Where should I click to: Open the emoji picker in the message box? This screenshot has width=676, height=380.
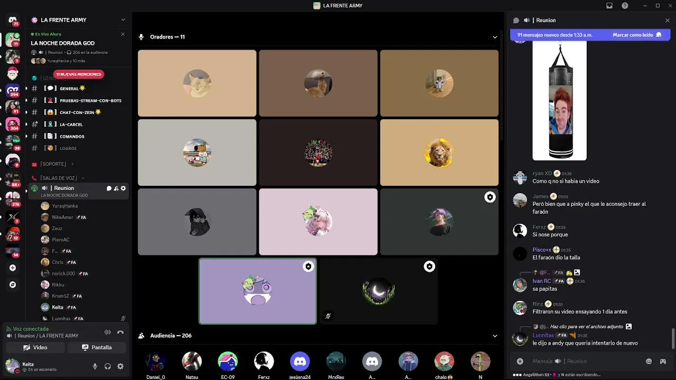point(649,361)
